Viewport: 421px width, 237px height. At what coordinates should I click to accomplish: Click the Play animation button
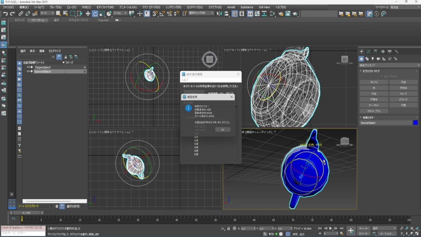(x=331, y=228)
